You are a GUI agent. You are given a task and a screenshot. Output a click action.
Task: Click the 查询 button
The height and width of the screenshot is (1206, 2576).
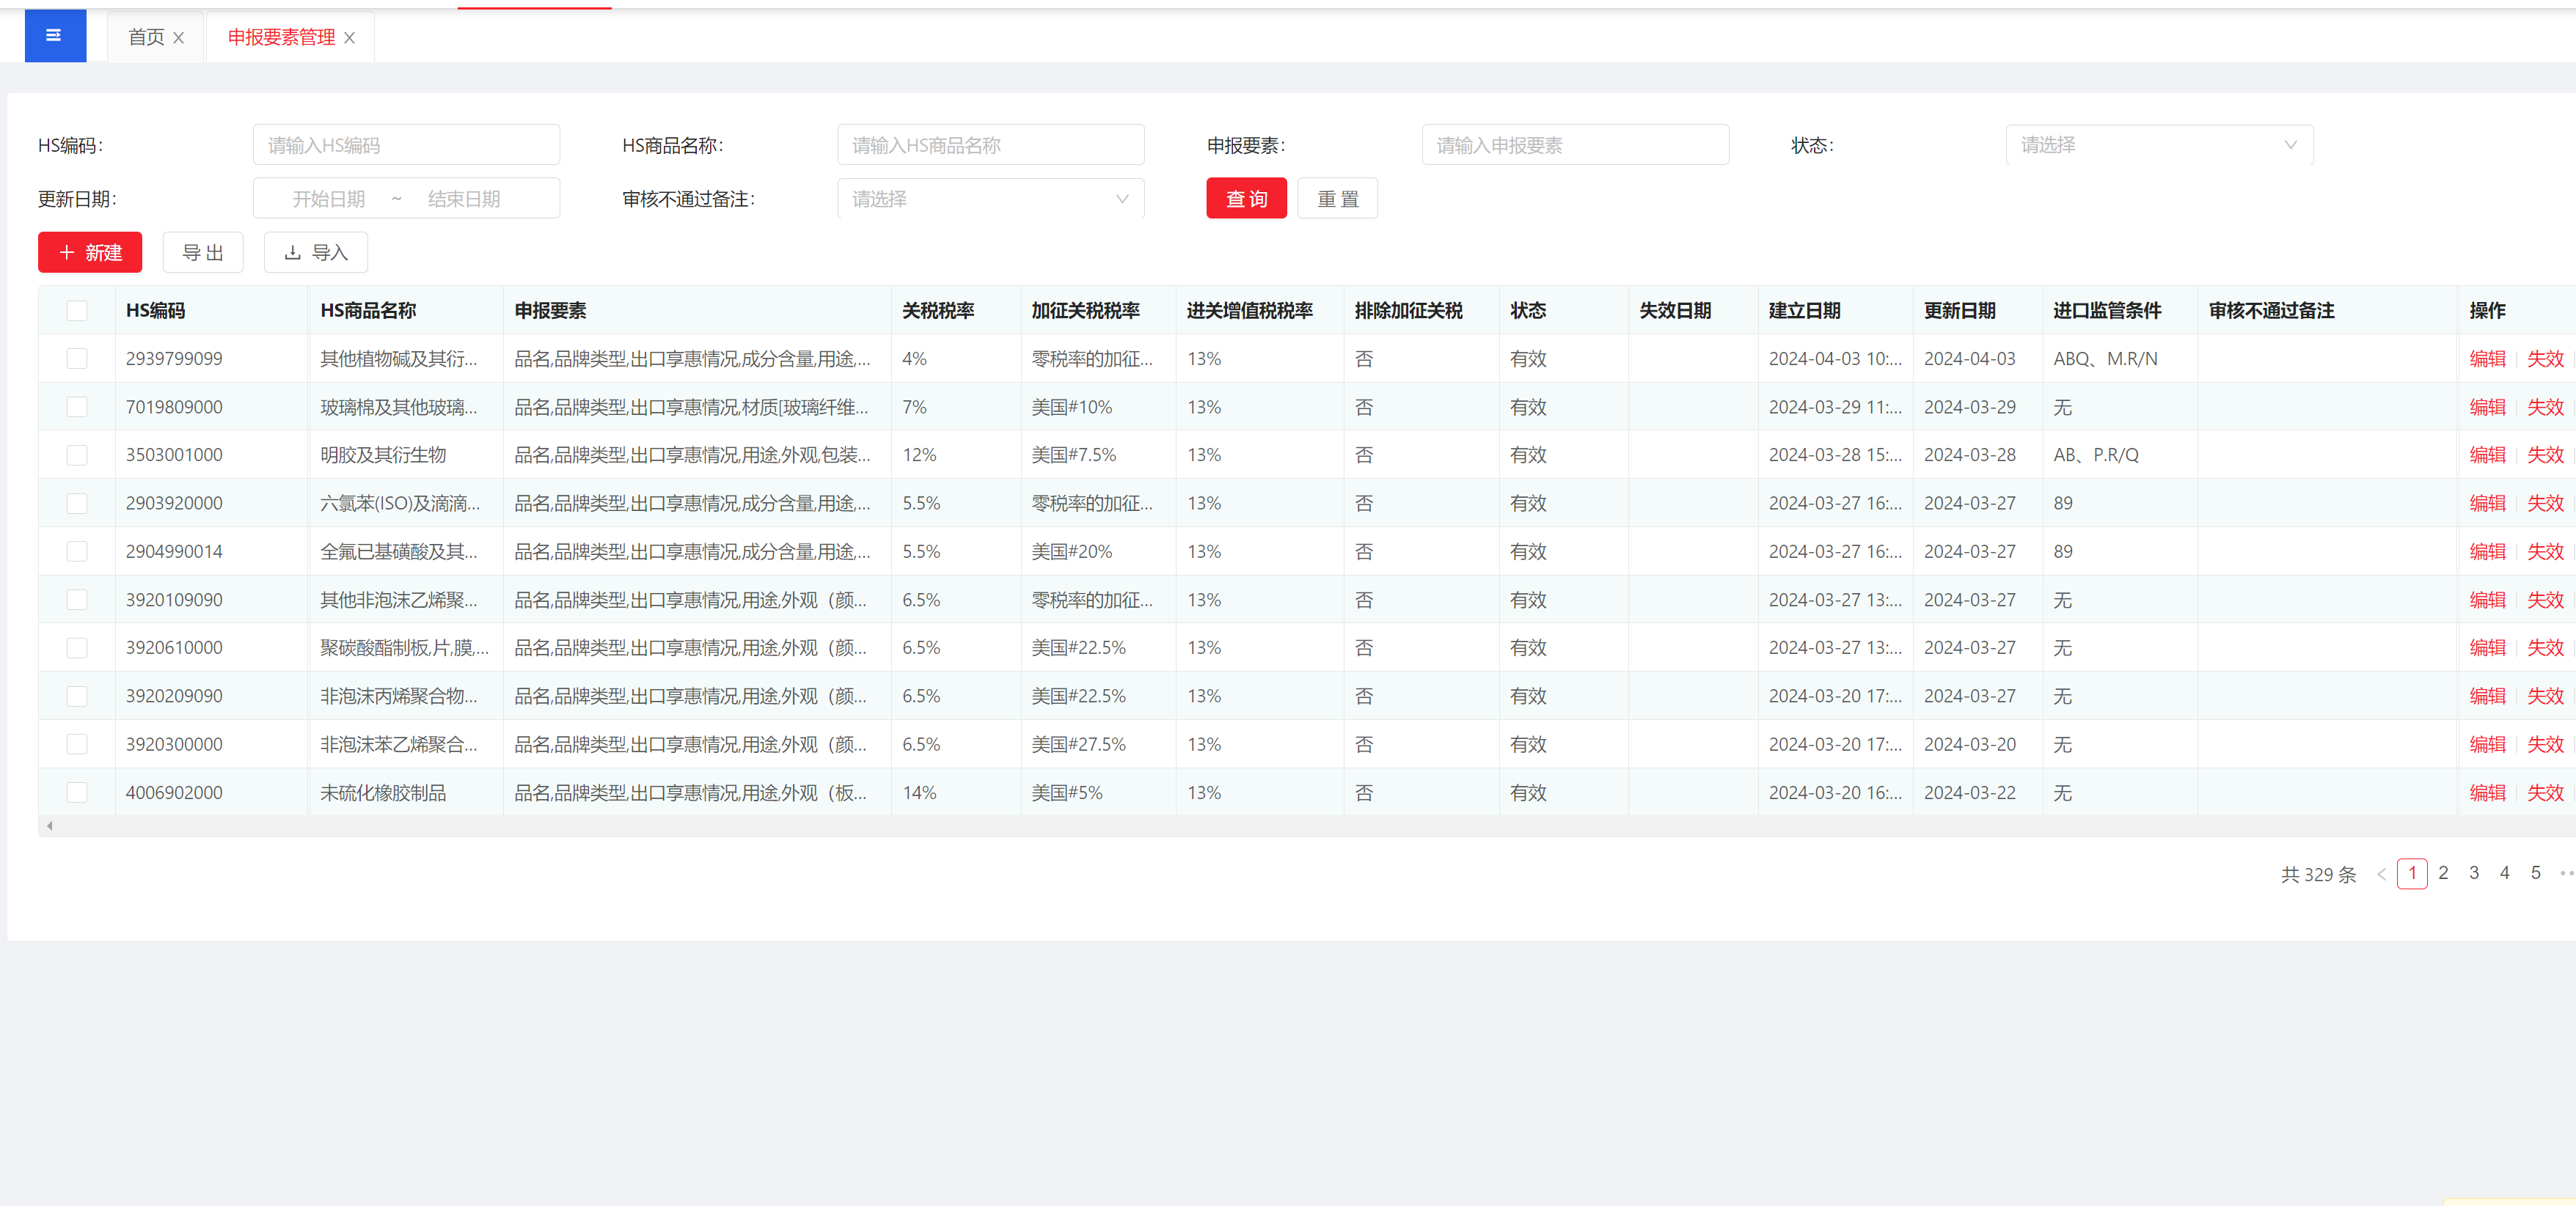tap(1246, 199)
